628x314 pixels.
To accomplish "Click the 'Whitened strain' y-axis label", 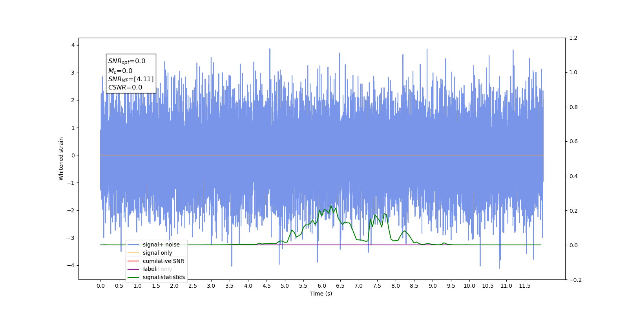I will coord(61,159).
